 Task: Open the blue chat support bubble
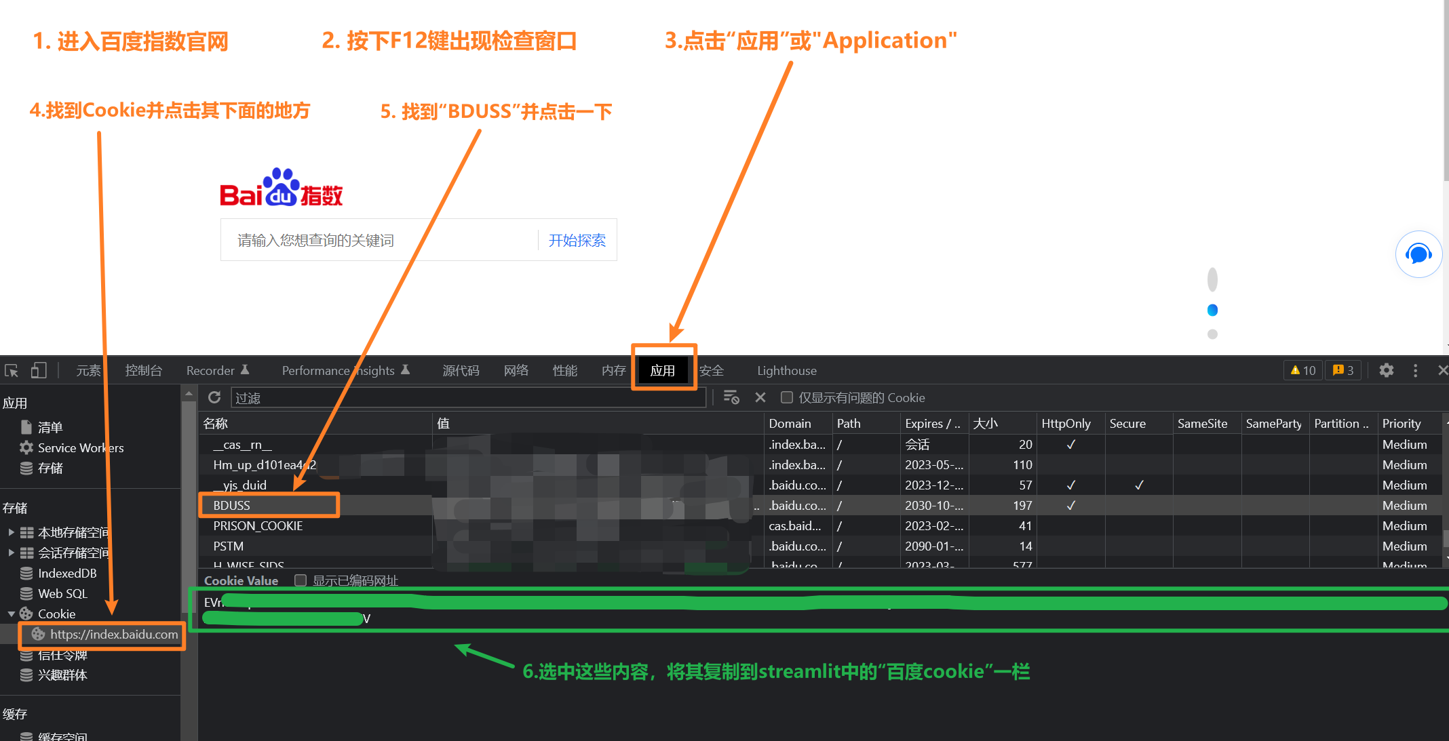coord(1418,254)
